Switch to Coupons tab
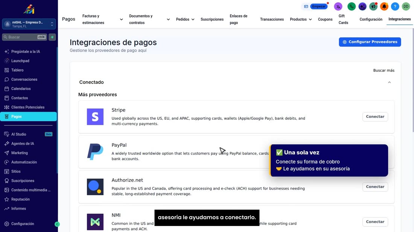Screen dimensions: 414x232 coord(325,19)
